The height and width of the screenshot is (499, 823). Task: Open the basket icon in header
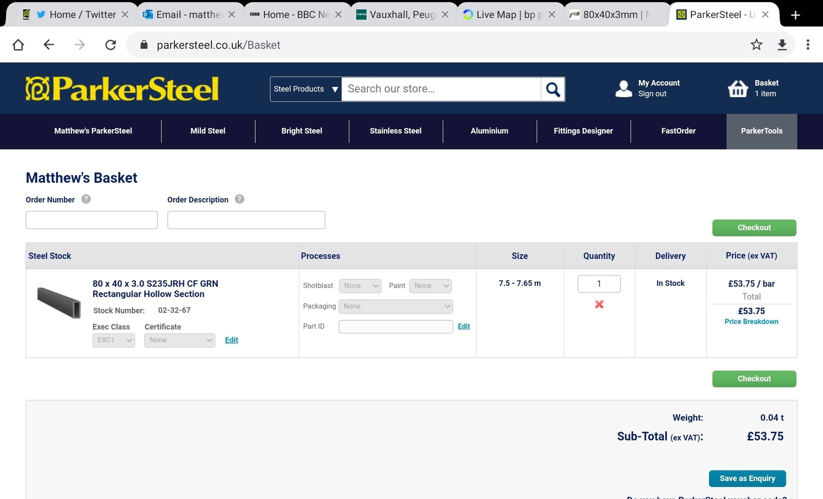point(738,89)
